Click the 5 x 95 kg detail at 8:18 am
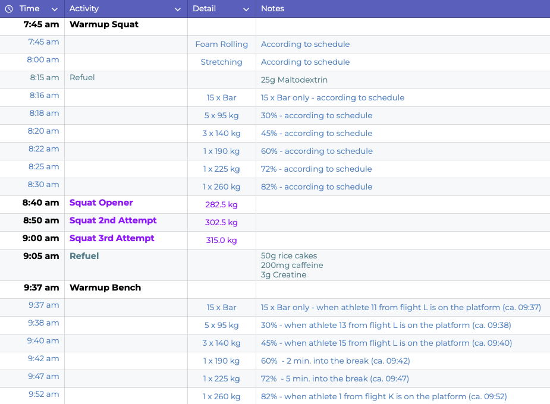Viewport: 550px width, 404px height. click(x=222, y=116)
